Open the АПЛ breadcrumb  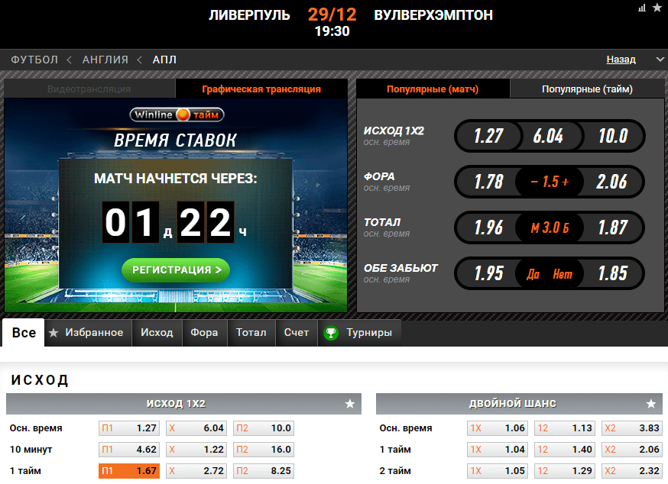coord(164,60)
